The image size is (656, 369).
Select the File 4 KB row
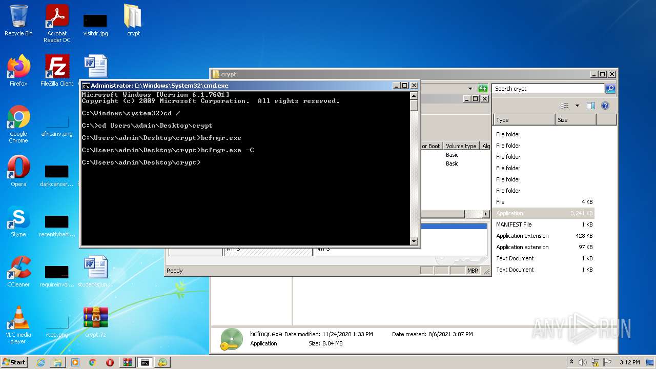543,202
